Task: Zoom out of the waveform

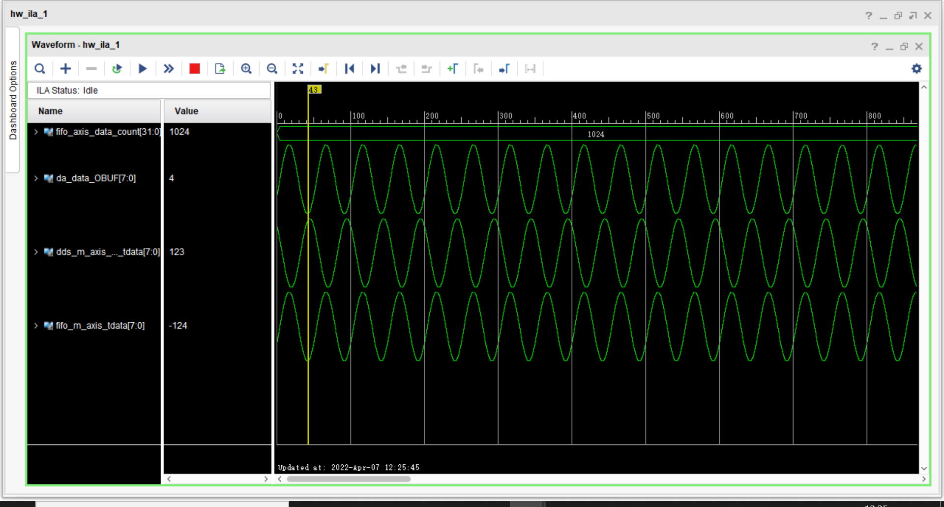Action: click(x=272, y=69)
